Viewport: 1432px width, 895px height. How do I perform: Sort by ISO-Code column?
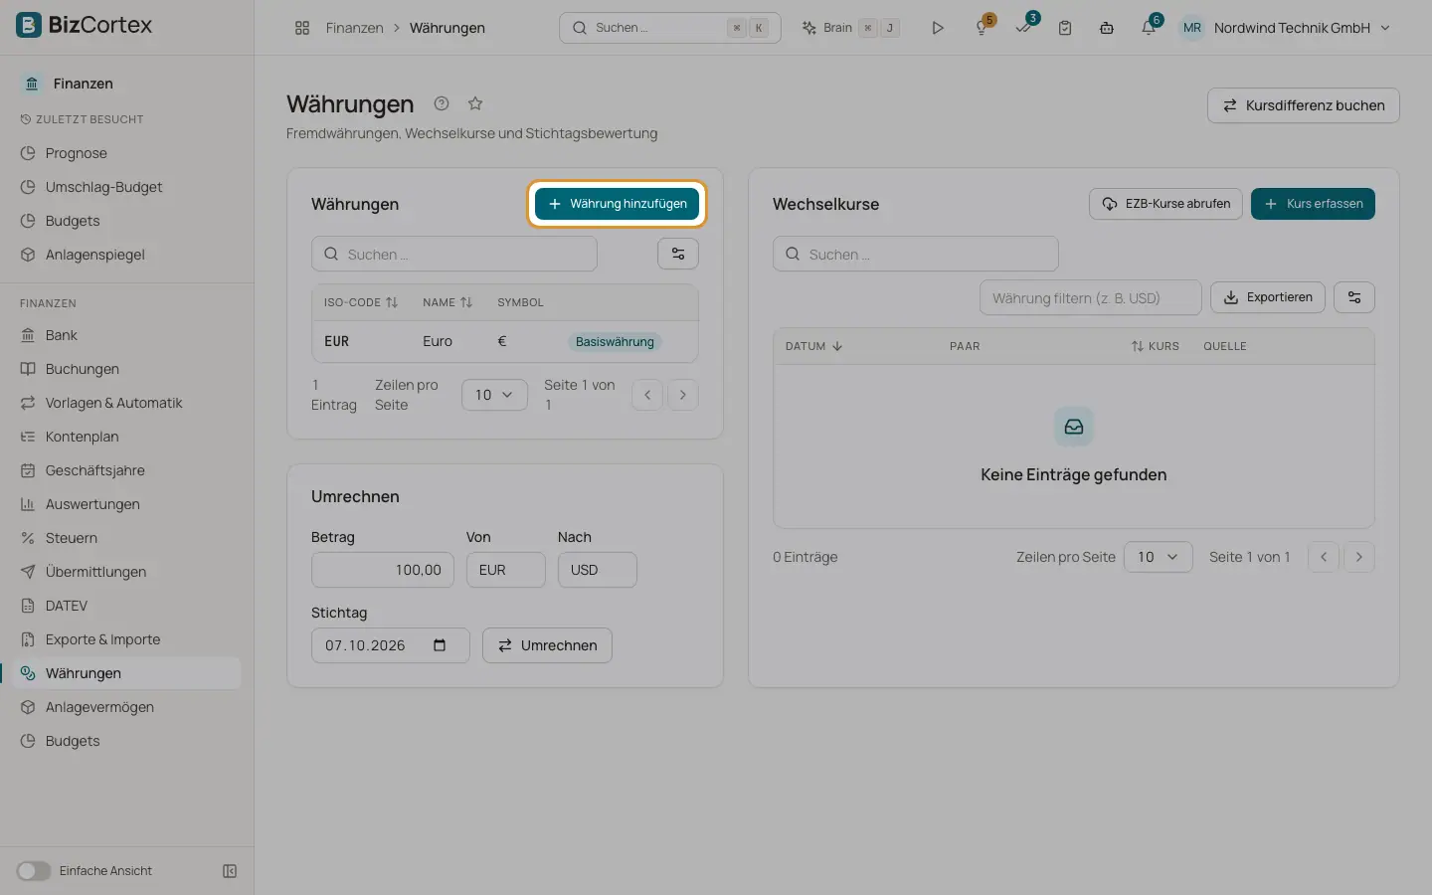[x=360, y=302]
